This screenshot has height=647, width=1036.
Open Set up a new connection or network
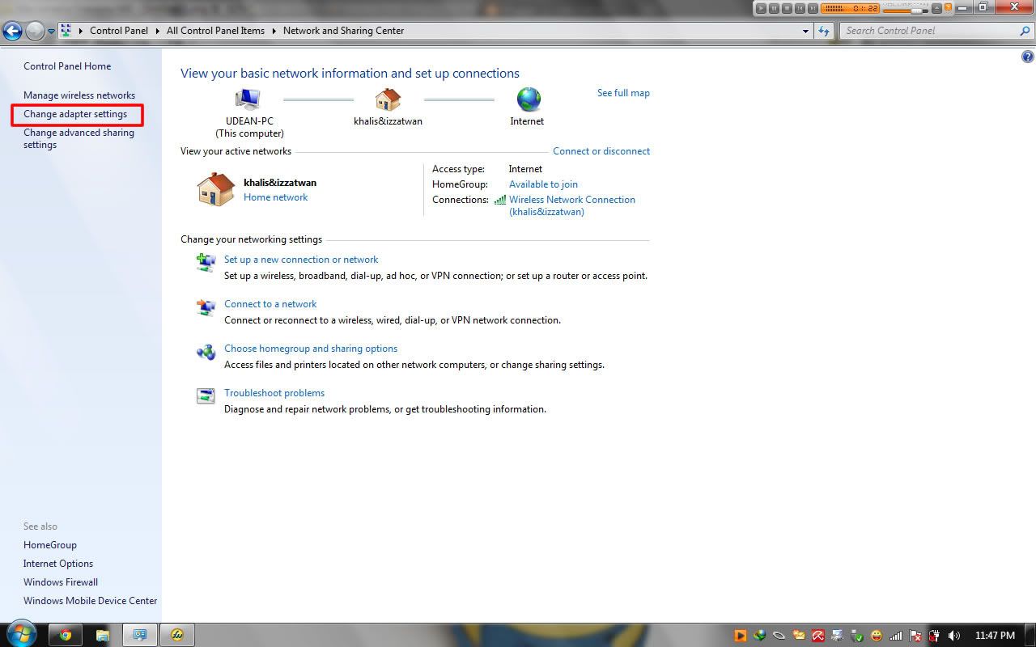pyautogui.click(x=301, y=260)
